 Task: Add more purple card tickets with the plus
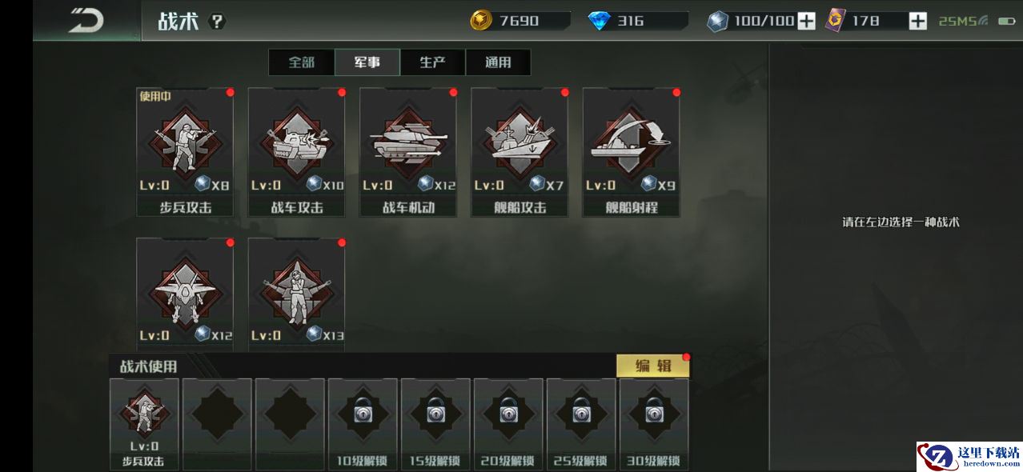pyautogui.click(x=917, y=22)
